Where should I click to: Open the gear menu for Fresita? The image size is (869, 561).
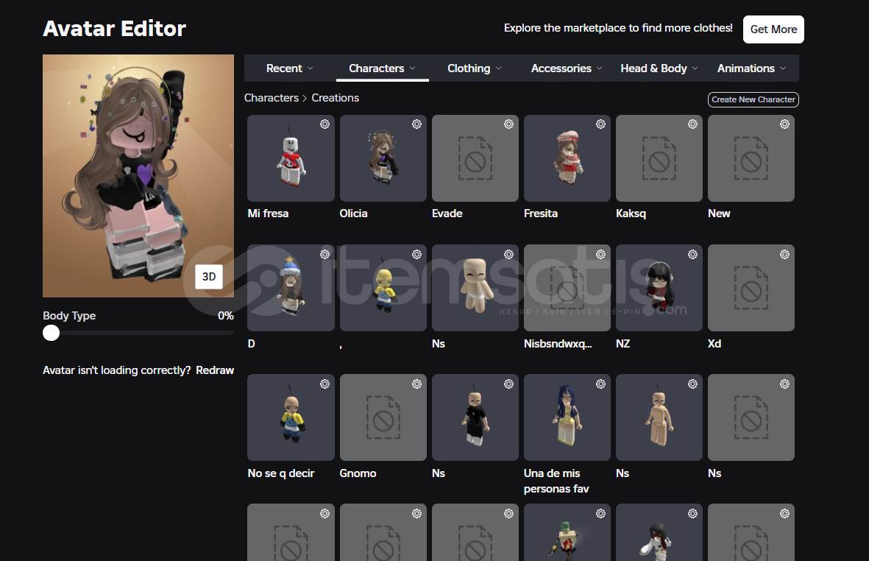pos(600,124)
